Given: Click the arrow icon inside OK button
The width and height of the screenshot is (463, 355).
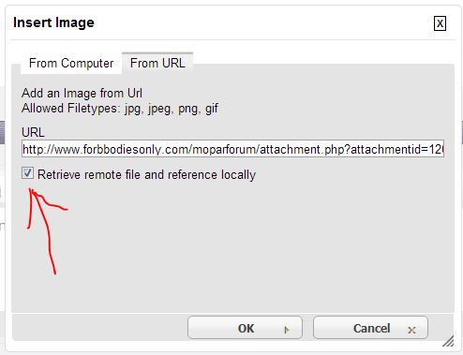Looking at the screenshot, I should click(x=287, y=330).
